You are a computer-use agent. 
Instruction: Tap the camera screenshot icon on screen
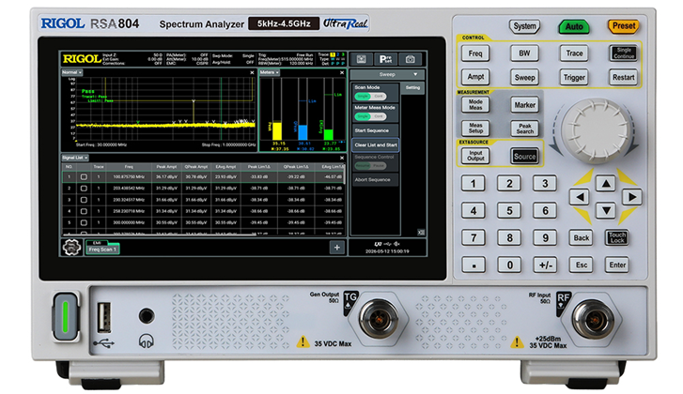coord(410,59)
